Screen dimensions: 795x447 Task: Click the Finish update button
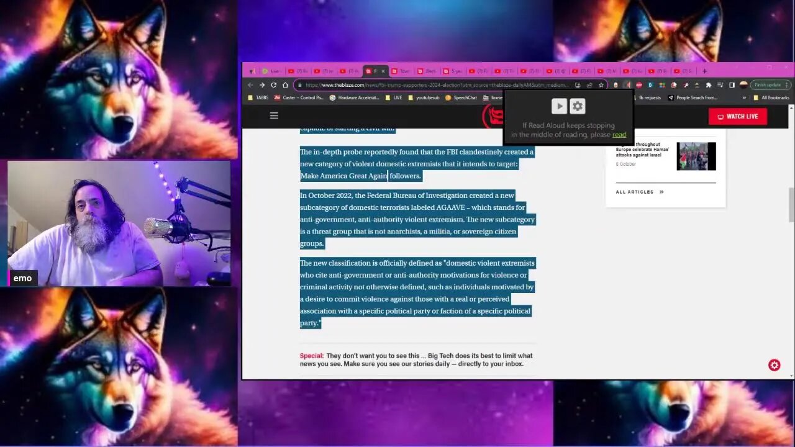pyautogui.click(x=770, y=85)
